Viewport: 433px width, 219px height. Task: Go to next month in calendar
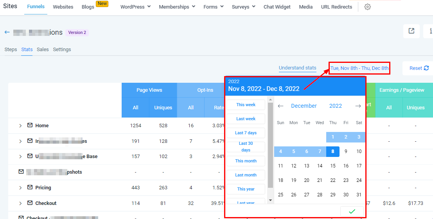coord(358,106)
